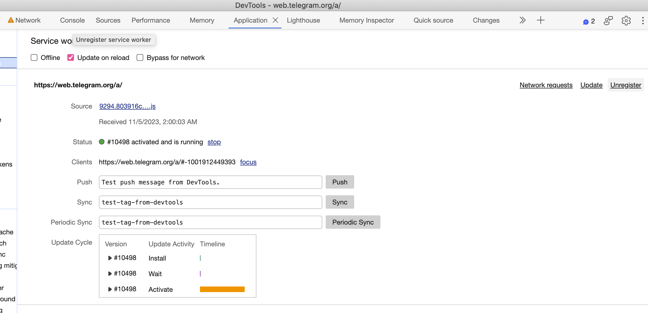Expand the #10498 Wait row
The height and width of the screenshot is (313, 648).
tap(110, 274)
